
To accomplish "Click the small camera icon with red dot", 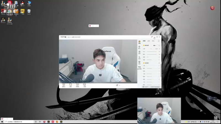I will [117, 85].
